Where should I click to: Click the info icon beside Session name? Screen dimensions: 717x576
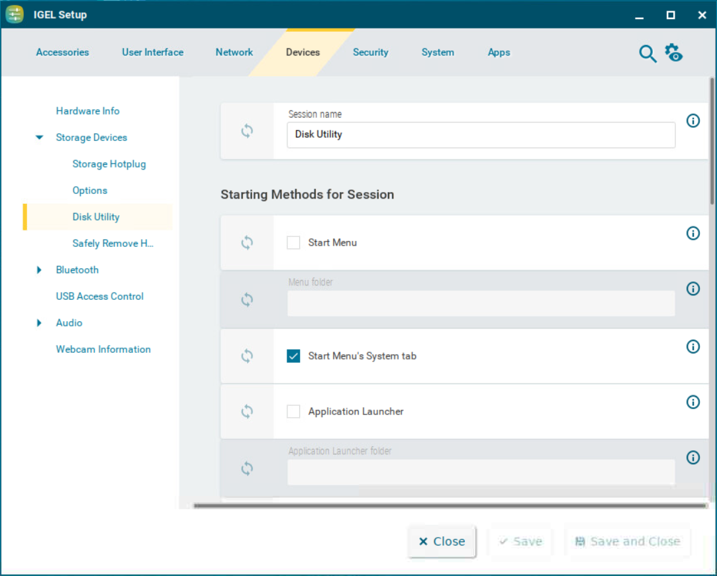[693, 120]
